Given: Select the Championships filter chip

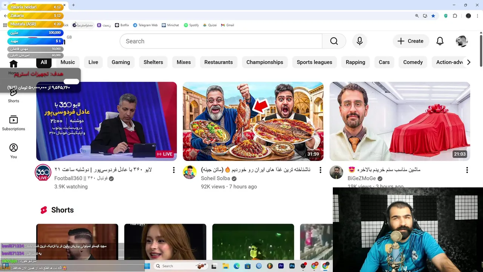Looking at the screenshot, I should (265, 62).
